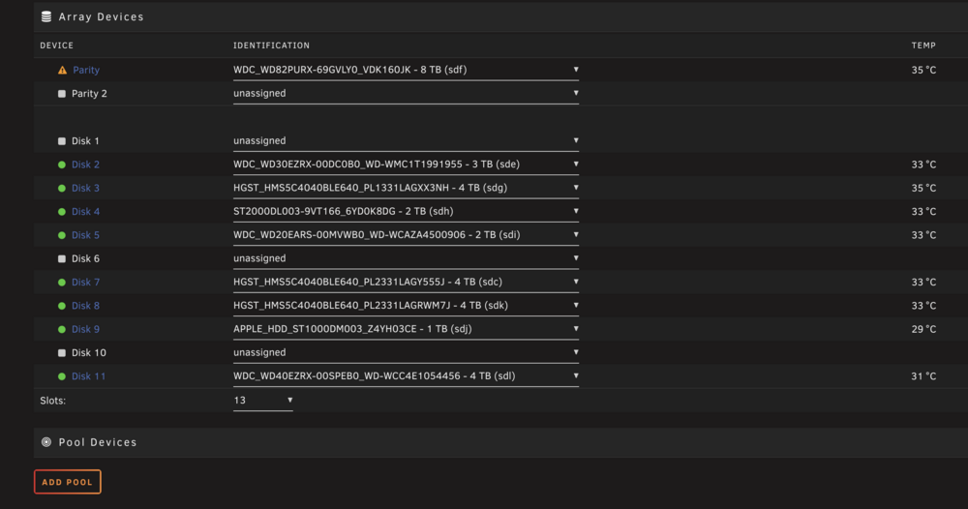Open the Disk 9 APPLE_HDD dropdown
968x509 pixels.
point(406,329)
